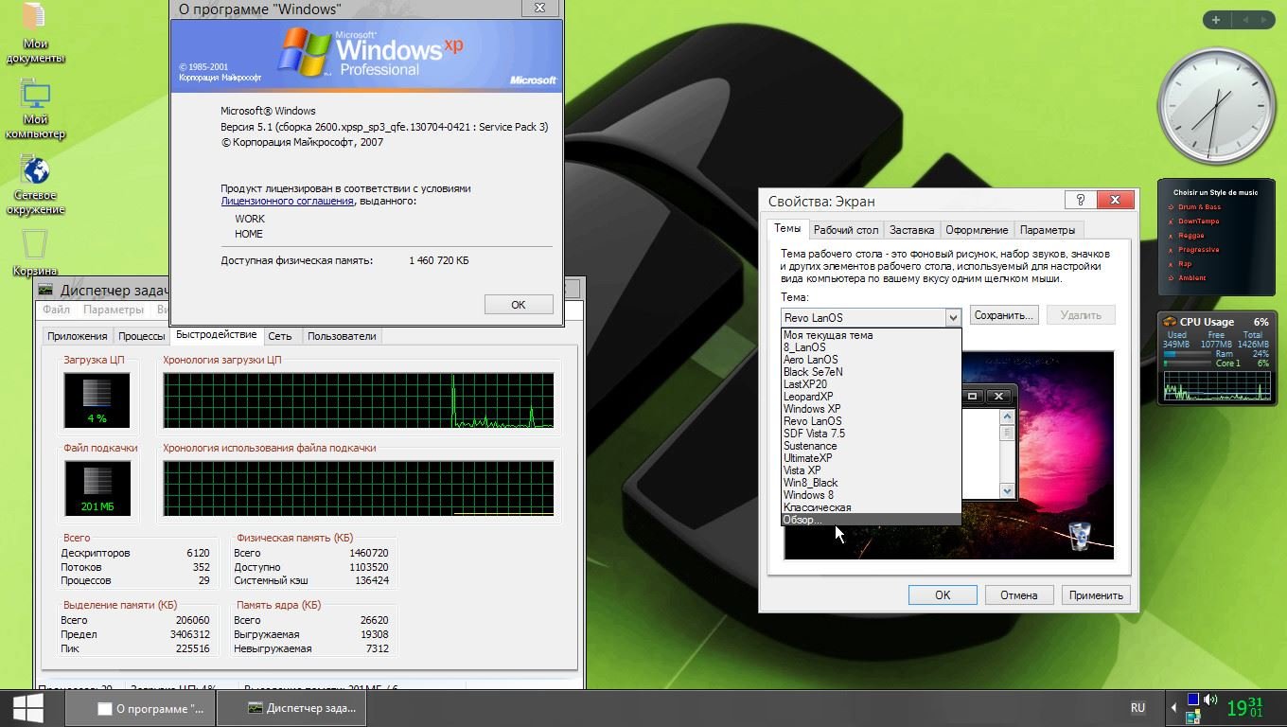Select Black Se7eN theme from list
1287x727 pixels.
click(x=871, y=372)
